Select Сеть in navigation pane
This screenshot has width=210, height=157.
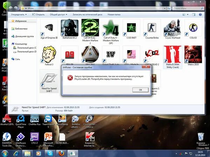16,59
